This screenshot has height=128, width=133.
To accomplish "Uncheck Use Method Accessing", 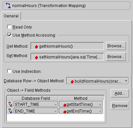I will [9, 35].
